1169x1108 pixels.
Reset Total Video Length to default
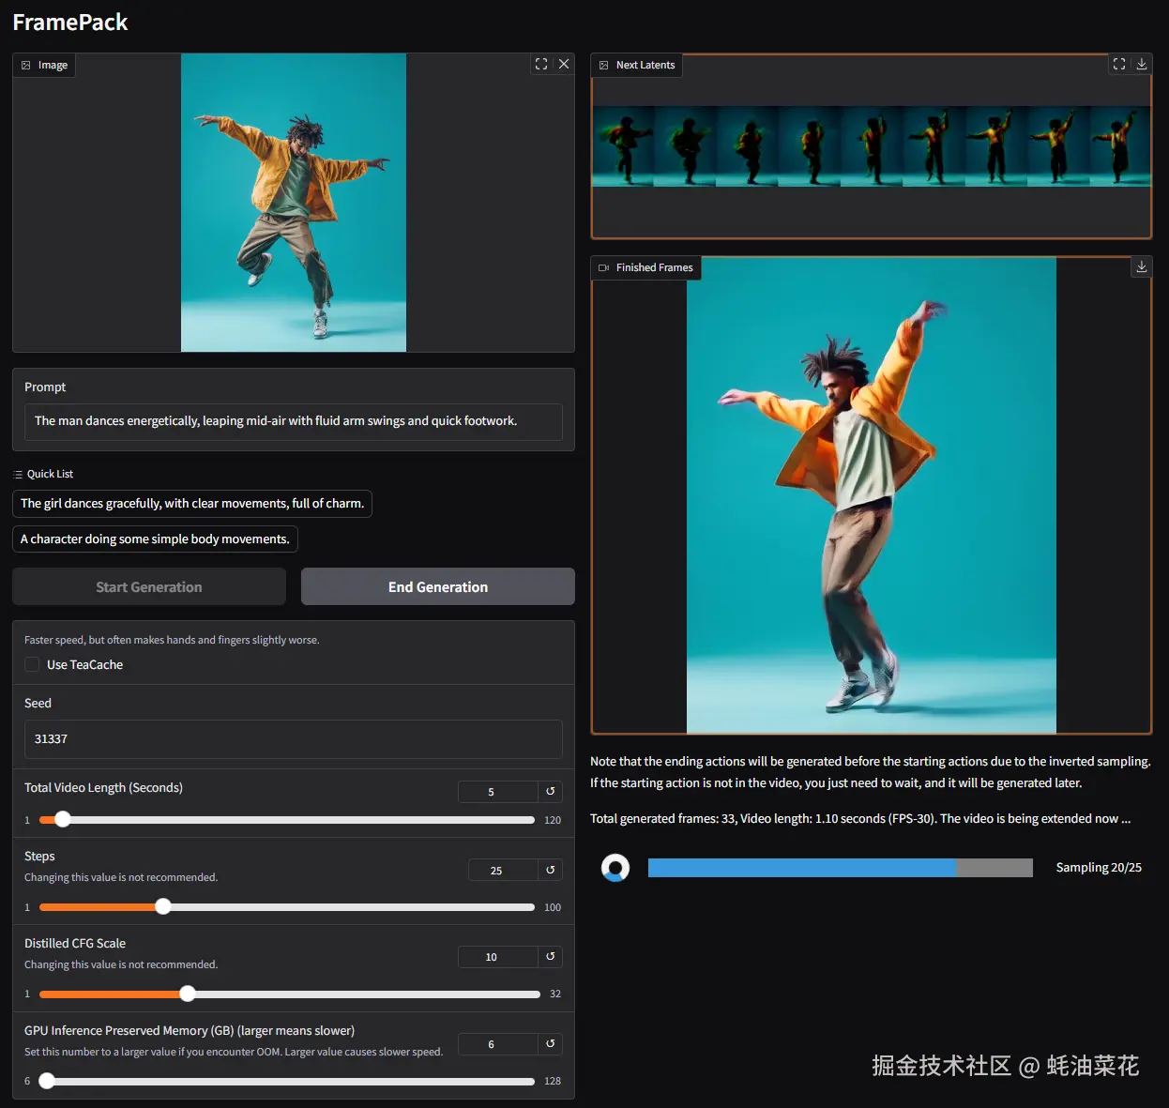[x=551, y=791]
